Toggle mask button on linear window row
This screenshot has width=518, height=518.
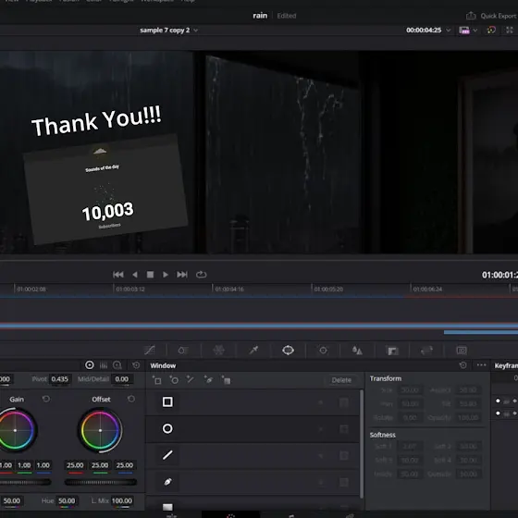(x=344, y=402)
